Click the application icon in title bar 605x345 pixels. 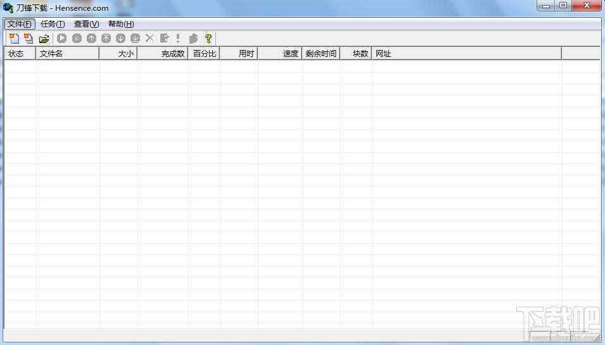click(x=8, y=8)
